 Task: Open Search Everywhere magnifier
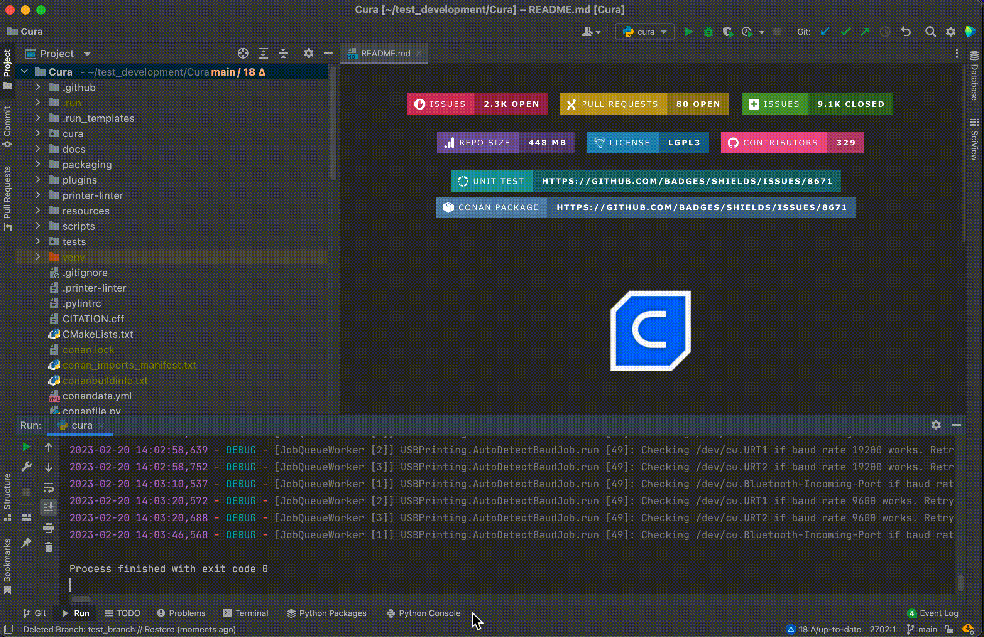point(930,32)
